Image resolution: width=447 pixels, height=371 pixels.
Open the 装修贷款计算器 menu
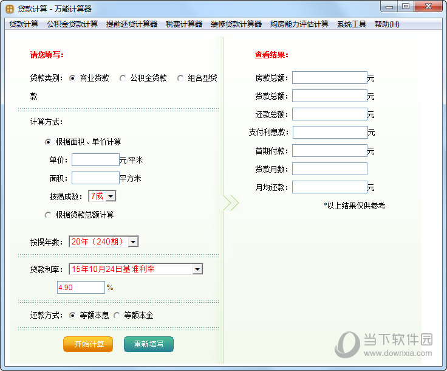click(236, 24)
